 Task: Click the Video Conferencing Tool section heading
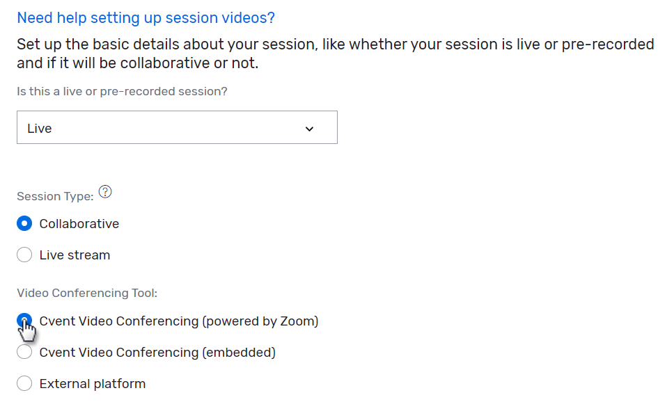pyautogui.click(x=86, y=293)
